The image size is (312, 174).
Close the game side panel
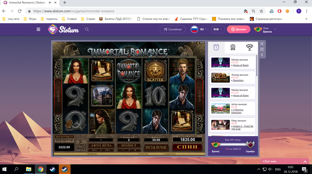click(262, 44)
